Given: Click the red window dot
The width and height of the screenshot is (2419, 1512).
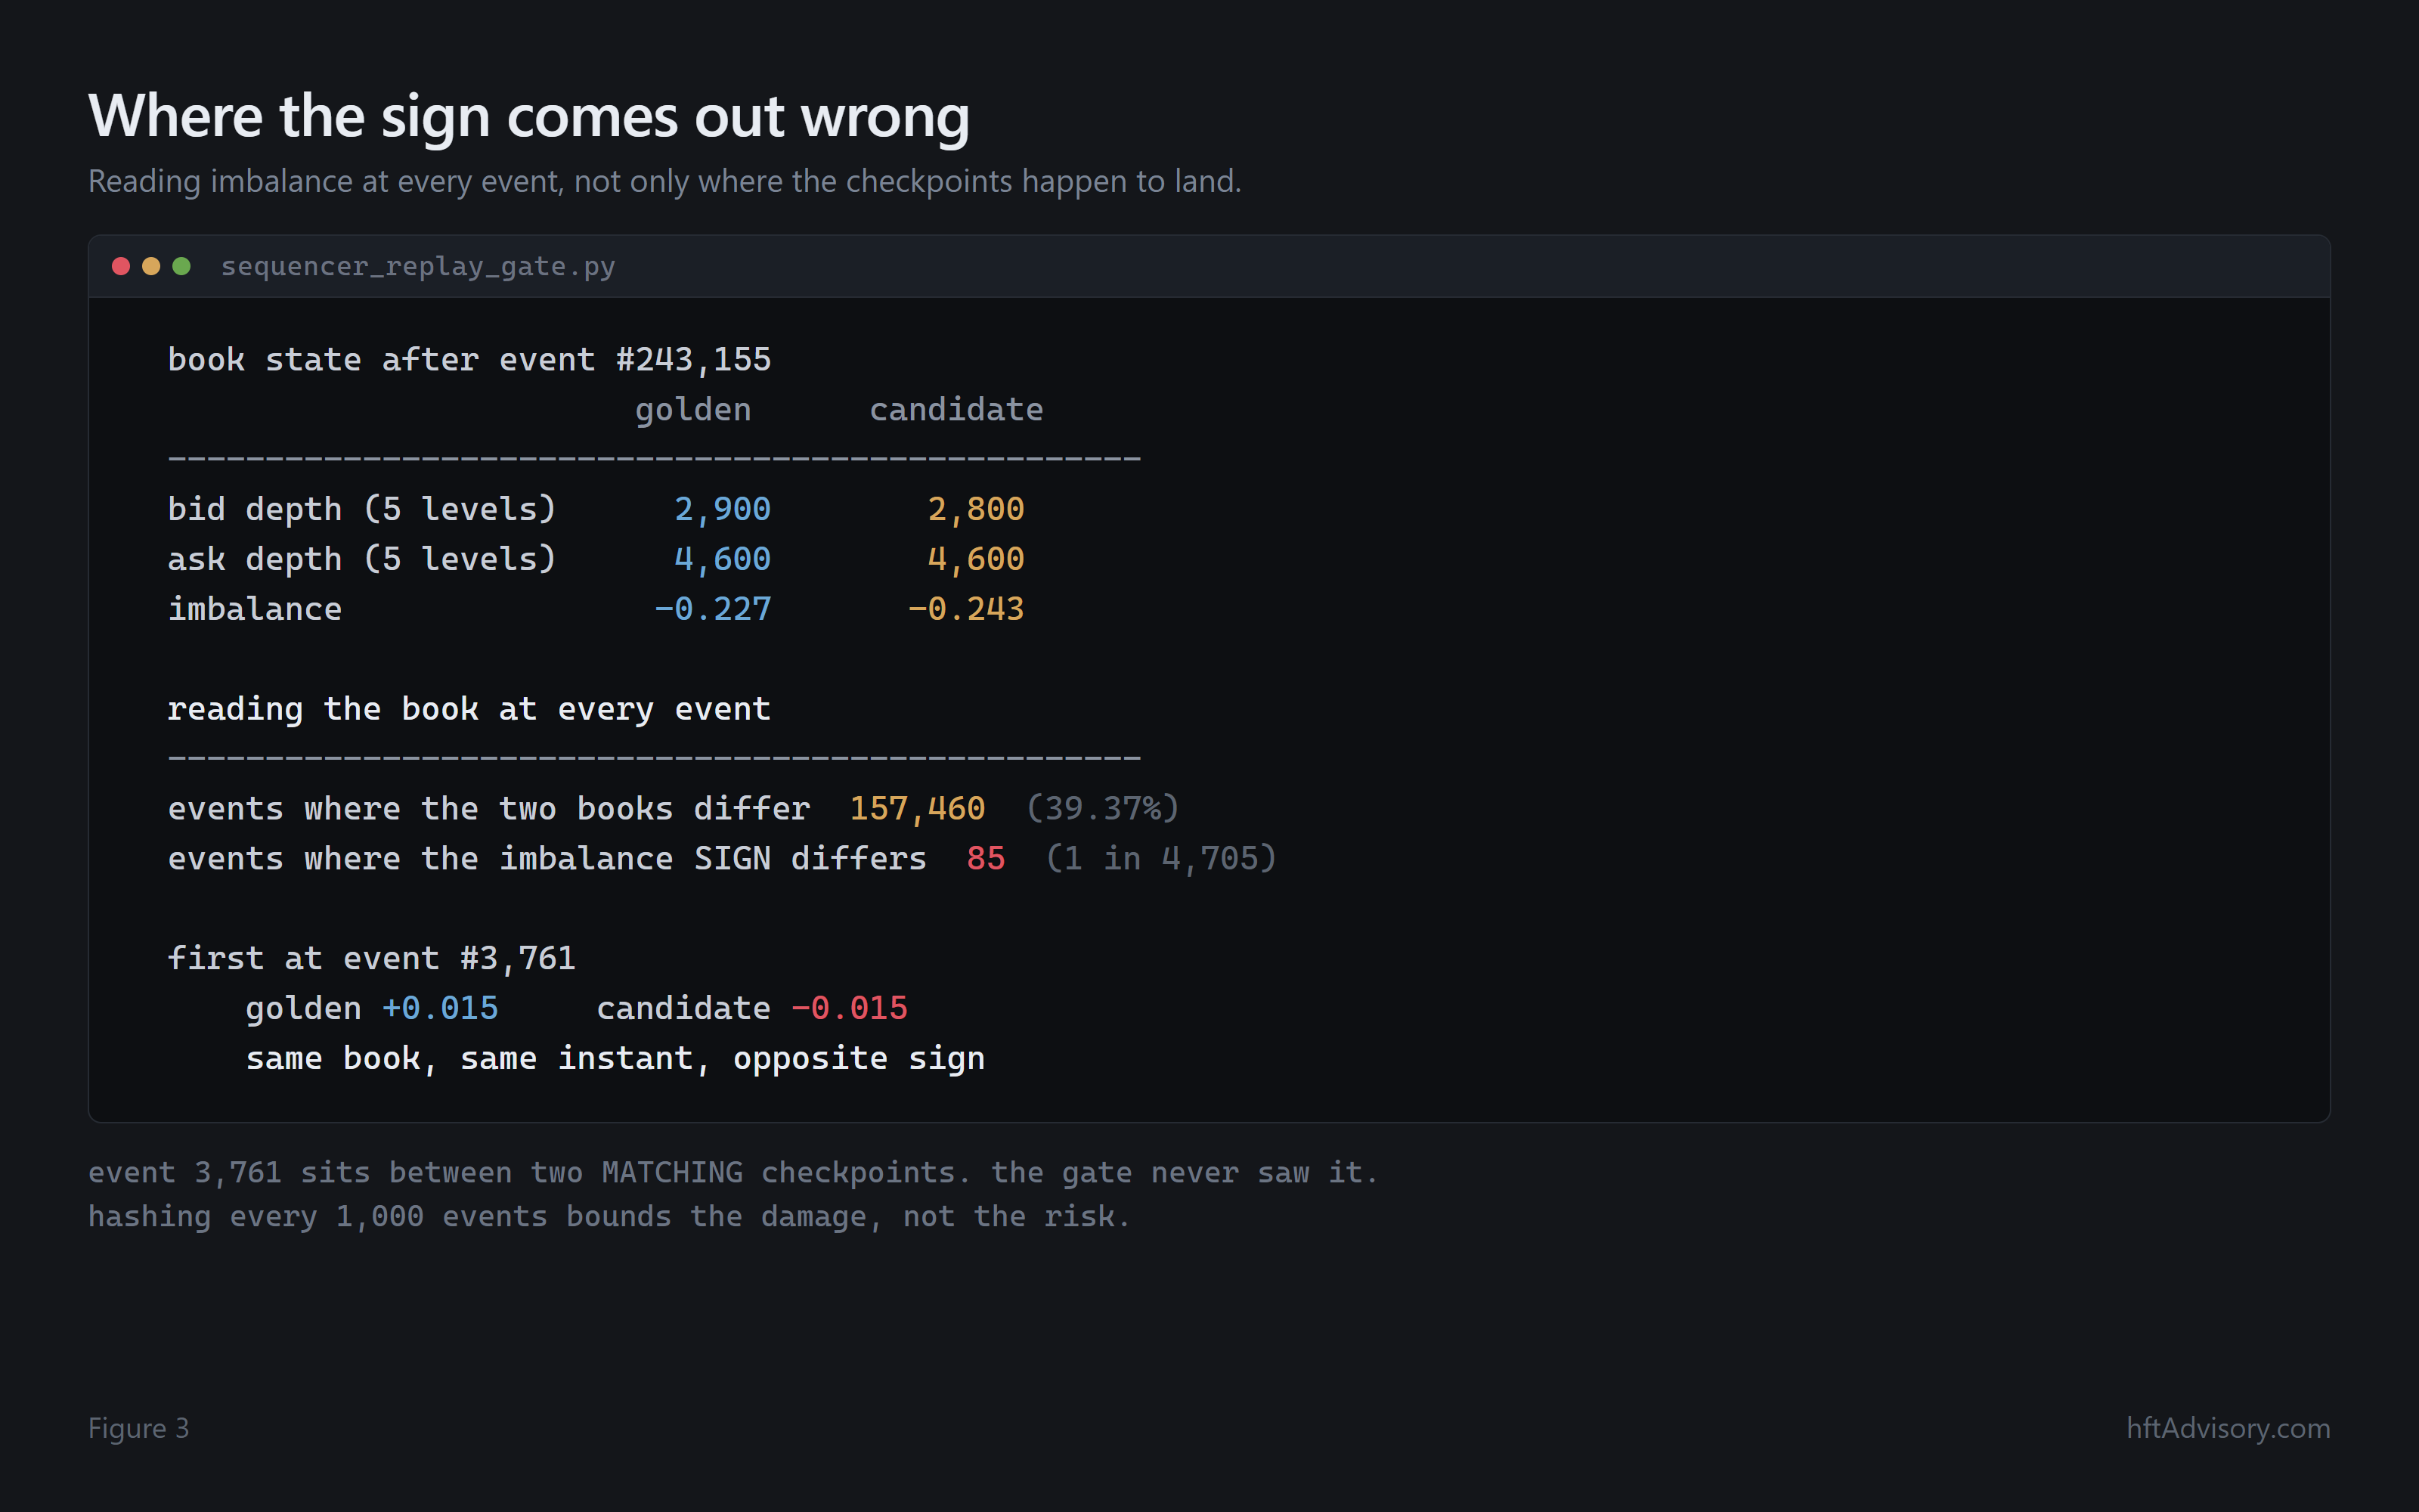Looking at the screenshot, I should click(121, 266).
